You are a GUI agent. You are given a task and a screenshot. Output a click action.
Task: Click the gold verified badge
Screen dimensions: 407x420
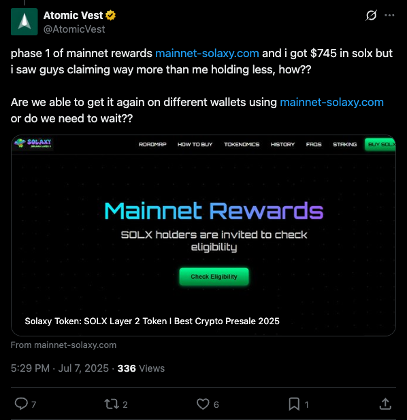[110, 15]
